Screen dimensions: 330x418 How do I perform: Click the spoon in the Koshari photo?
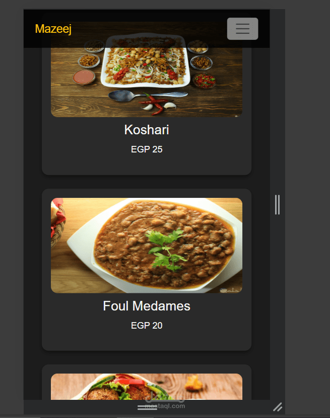(x=148, y=95)
